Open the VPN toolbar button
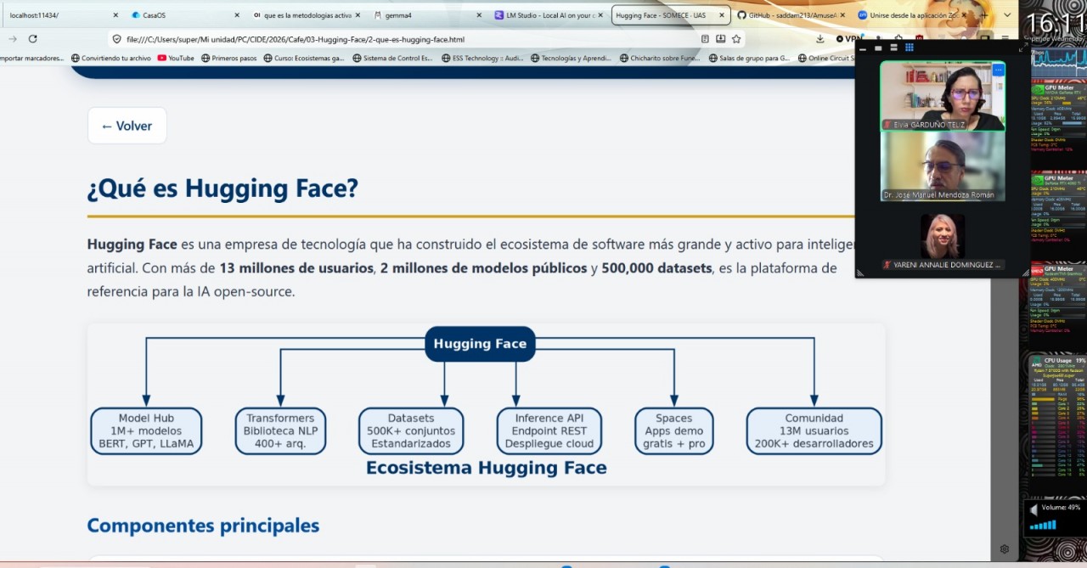This screenshot has width=1087, height=568. [848, 39]
